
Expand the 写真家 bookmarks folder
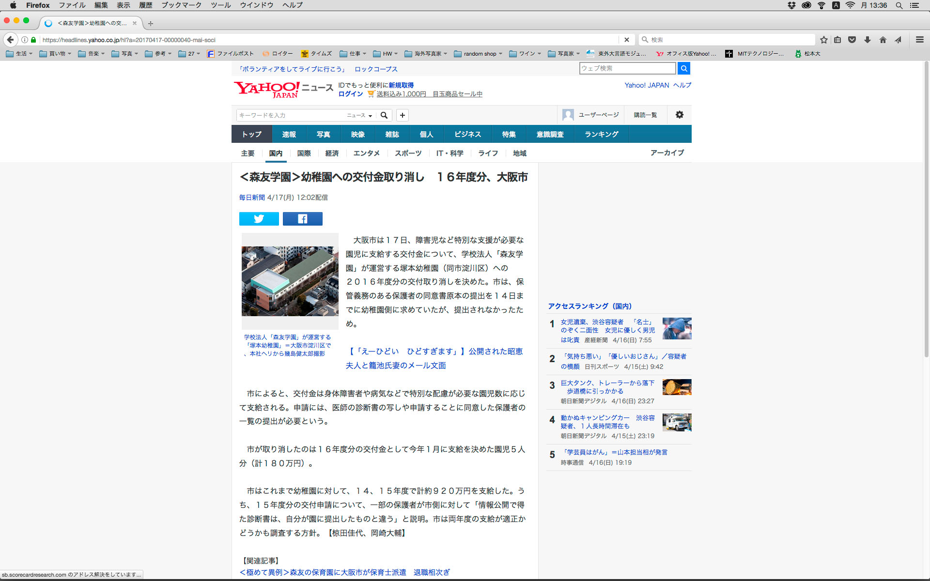(x=564, y=54)
